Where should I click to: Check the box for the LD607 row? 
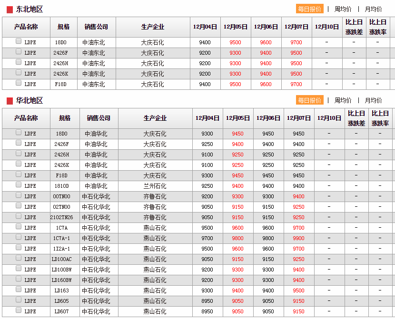tap(19, 310)
